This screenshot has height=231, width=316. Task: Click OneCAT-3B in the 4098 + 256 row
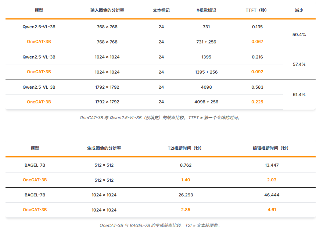coord(39,102)
